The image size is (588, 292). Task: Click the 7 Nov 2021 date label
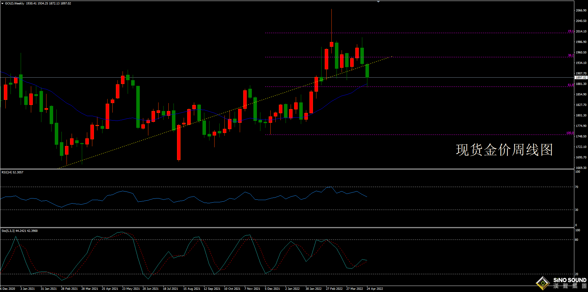(252, 289)
